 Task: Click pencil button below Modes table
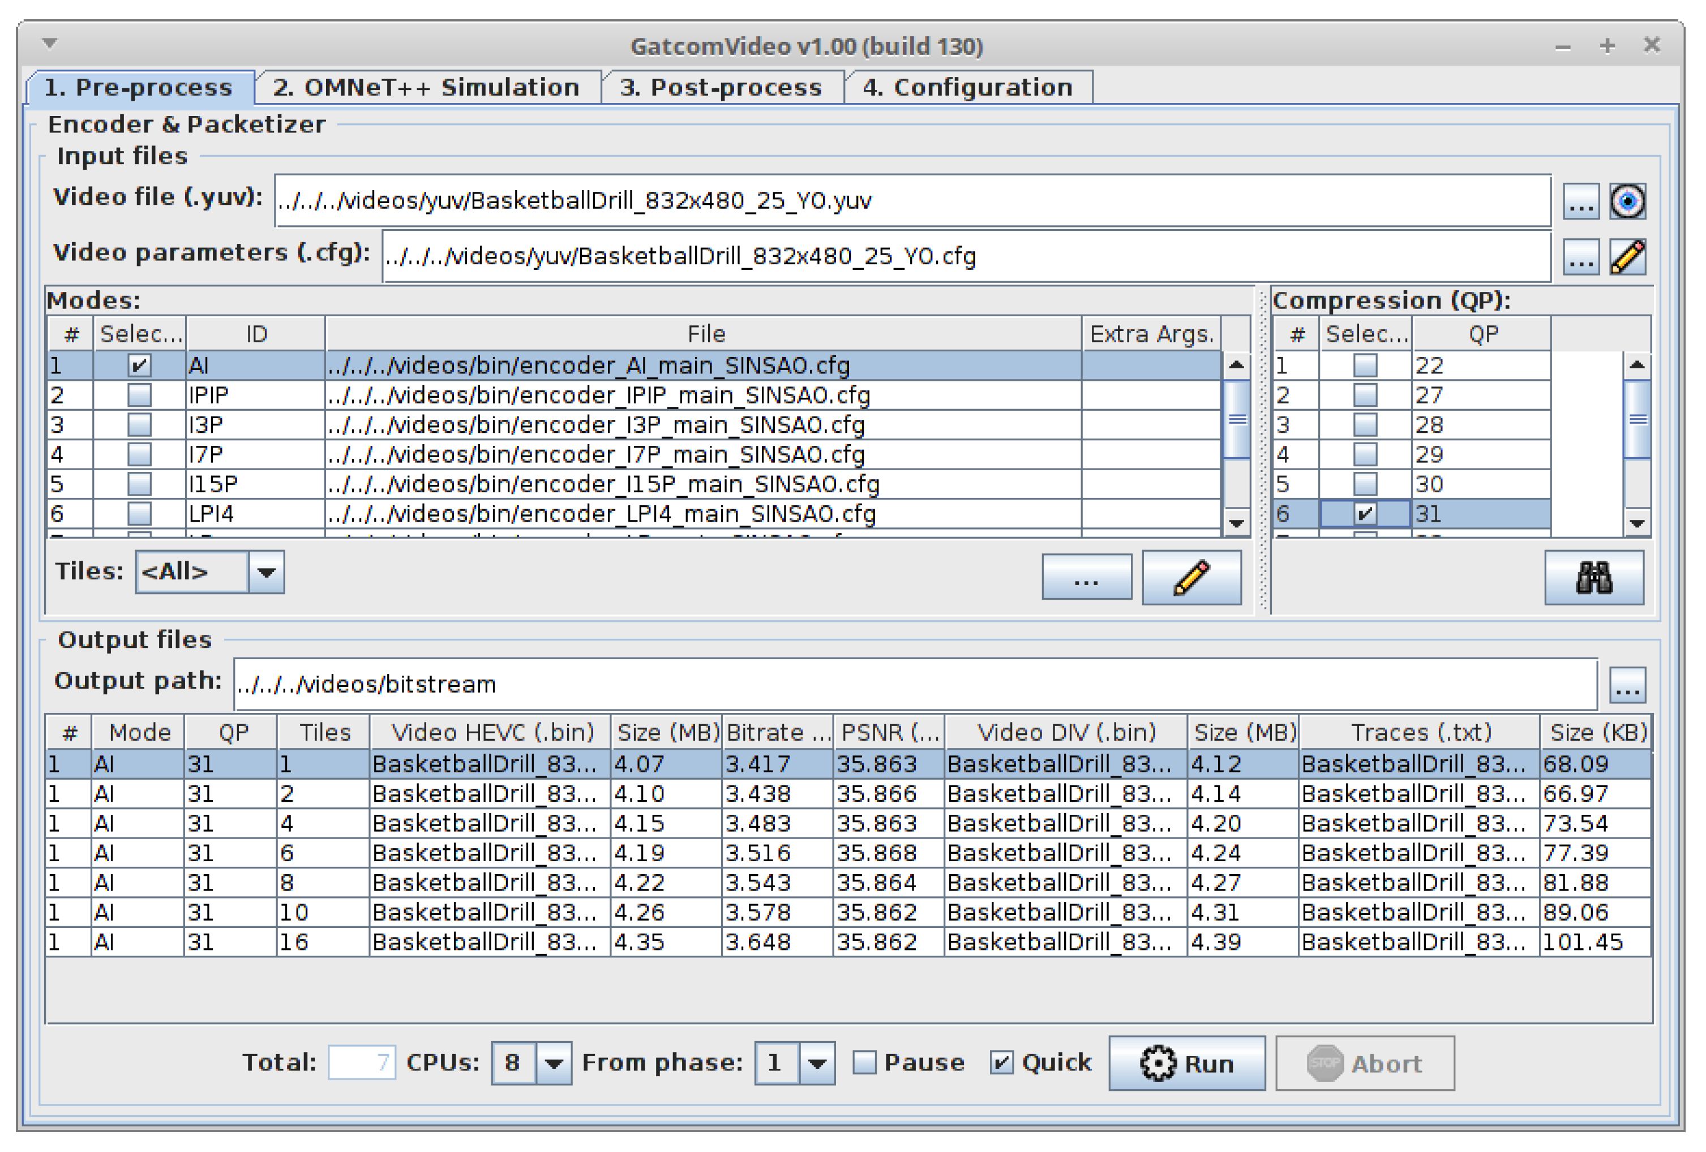click(1191, 578)
